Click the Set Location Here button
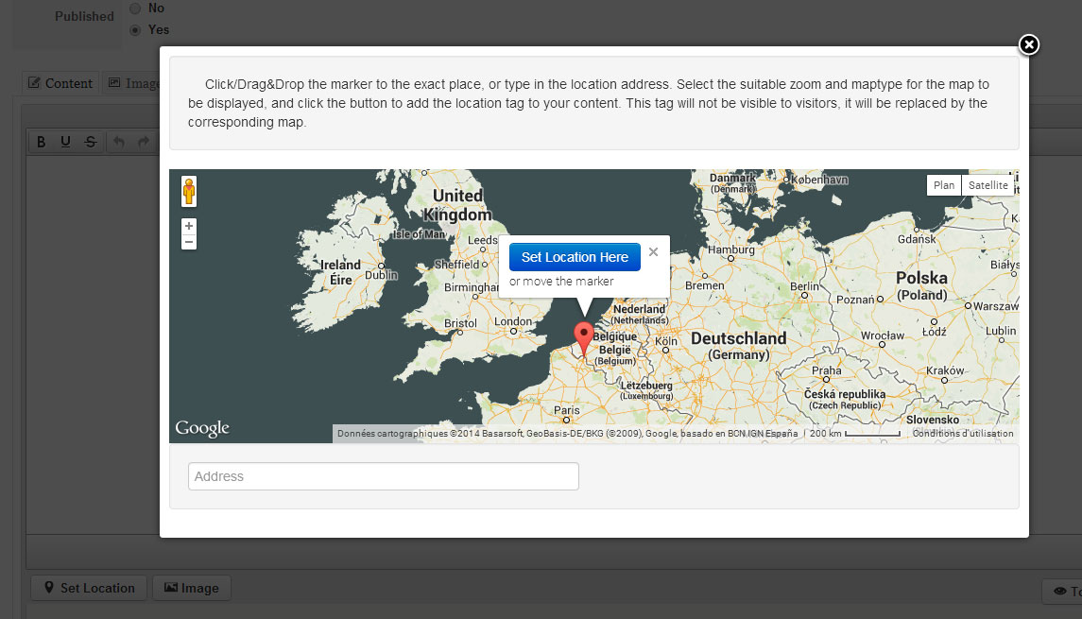 (575, 257)
